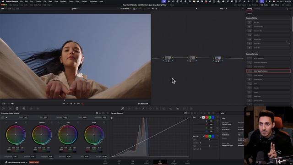Toggle the LUTs panel button

point(24,5)
